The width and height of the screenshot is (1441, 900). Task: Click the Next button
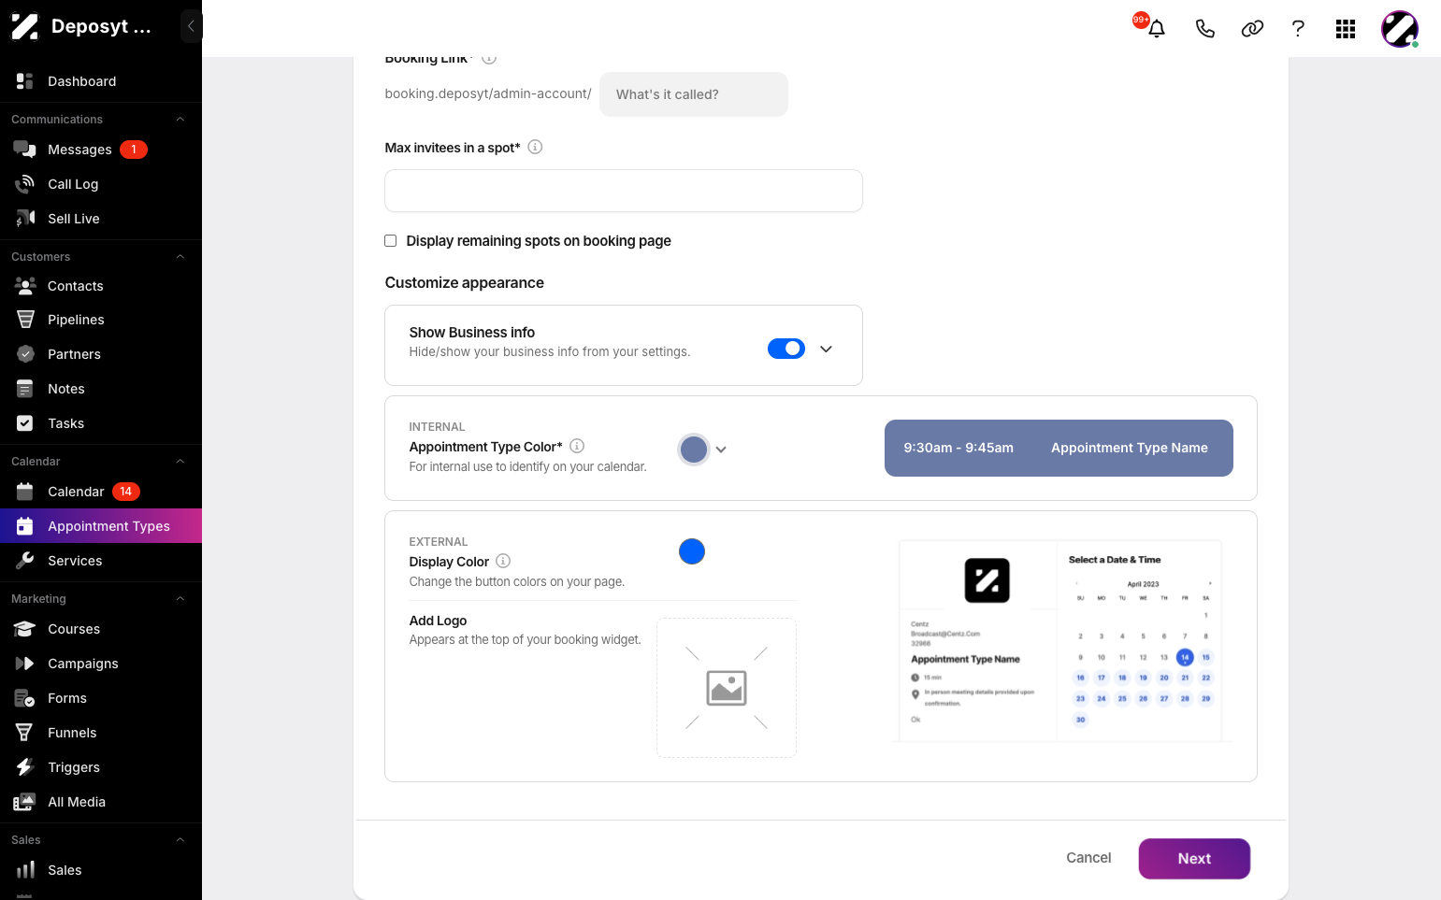[1194, 859]
